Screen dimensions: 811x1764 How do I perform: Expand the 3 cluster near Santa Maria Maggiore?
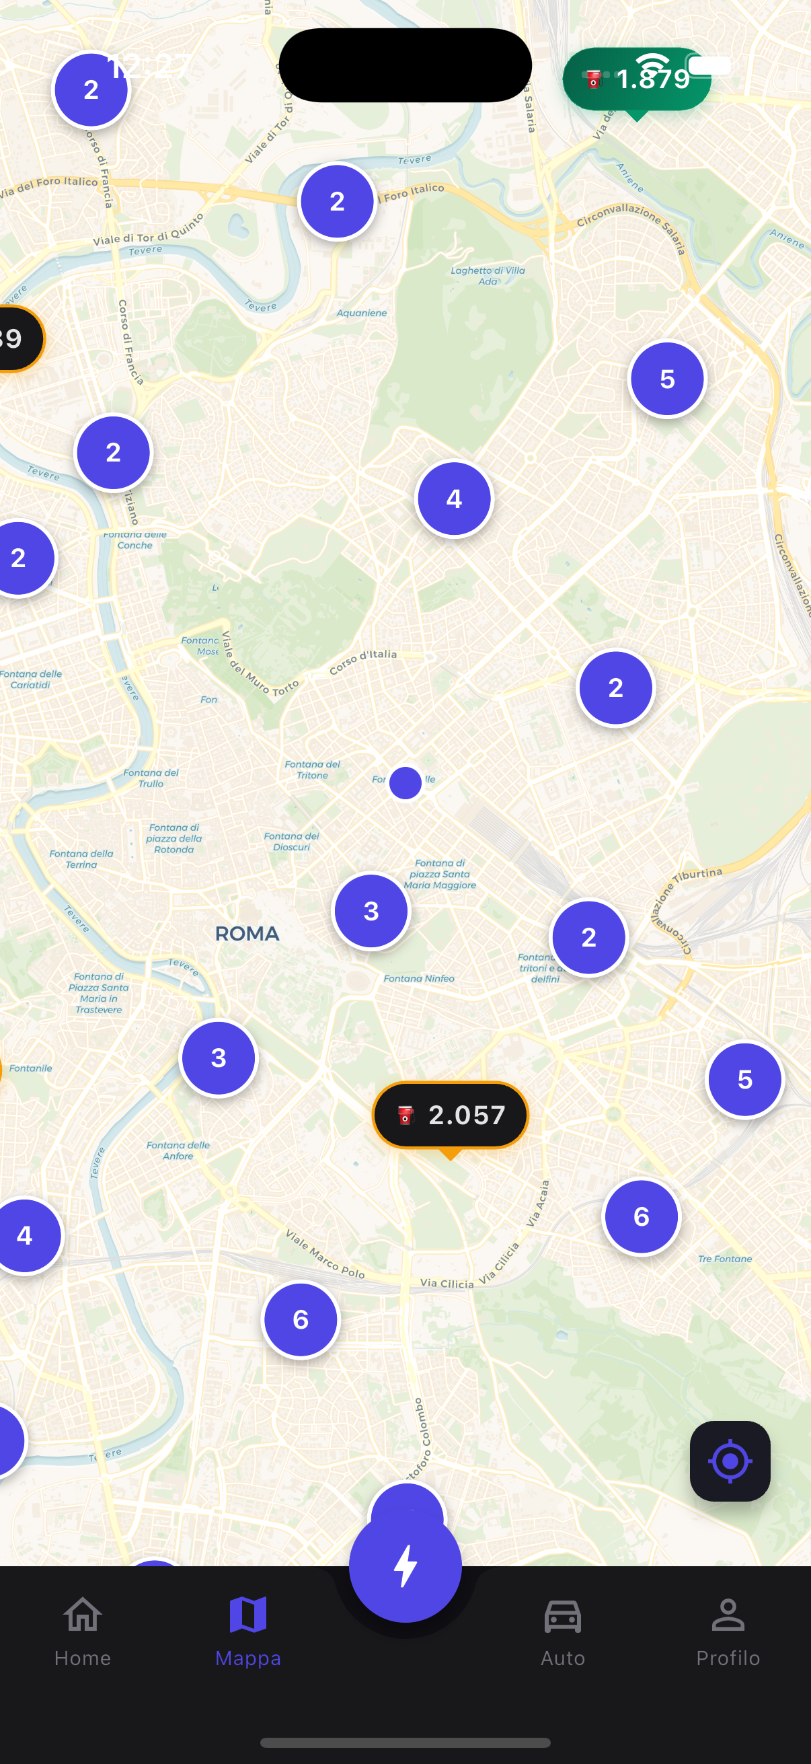pos(371,911)
